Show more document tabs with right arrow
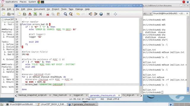 point(141,95)
